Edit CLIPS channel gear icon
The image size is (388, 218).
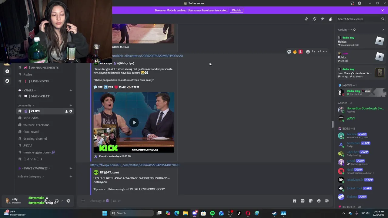point(71,111)
